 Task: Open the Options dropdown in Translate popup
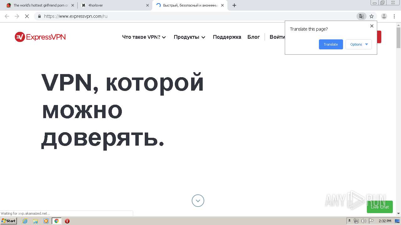click(359, 44)
